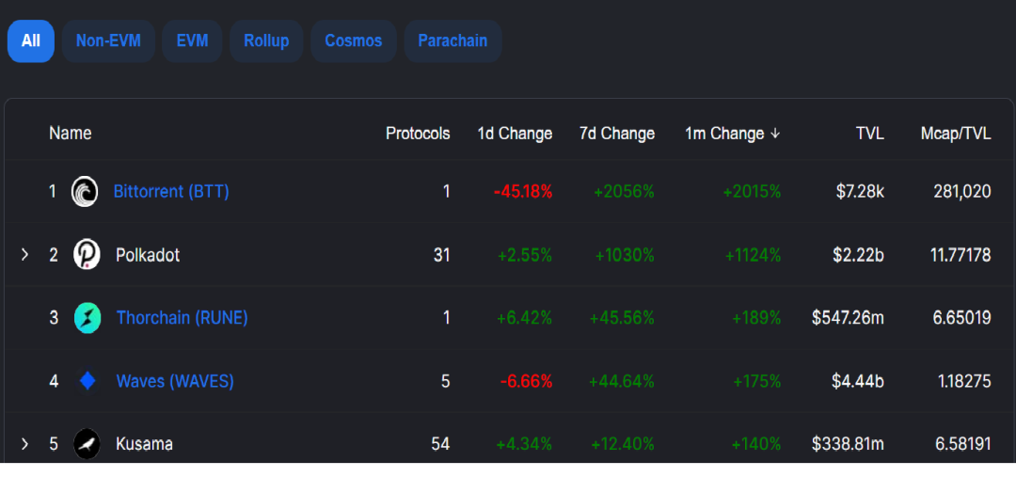Click Thorchain 7d change +45.56%

[622, 318]
